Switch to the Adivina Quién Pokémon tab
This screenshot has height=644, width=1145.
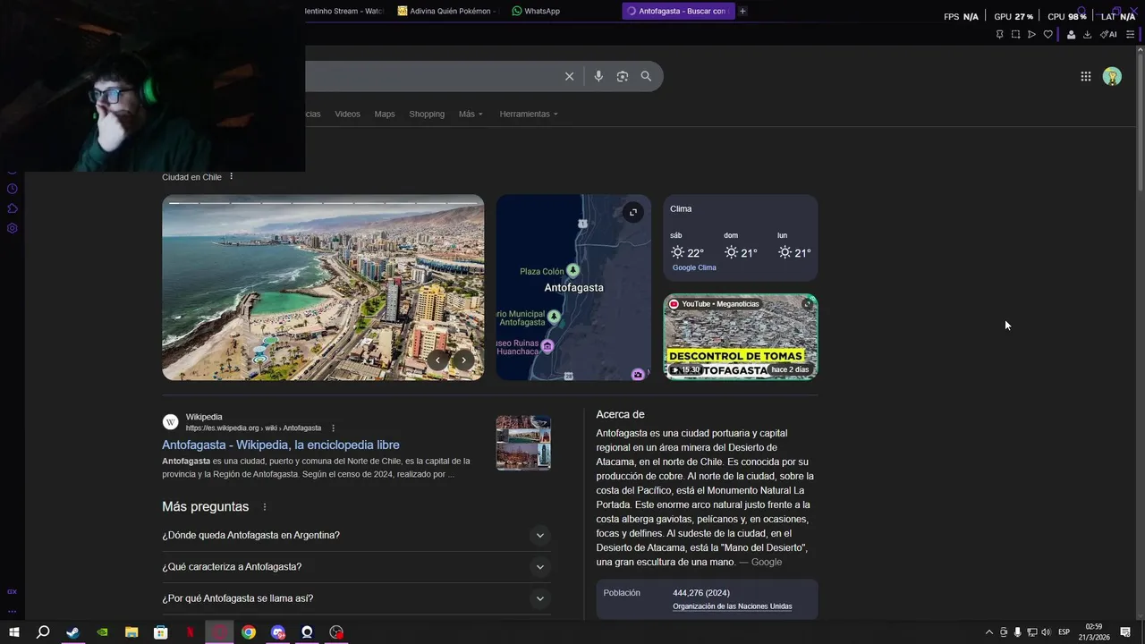pyautogui.click(x=447, y=11)
